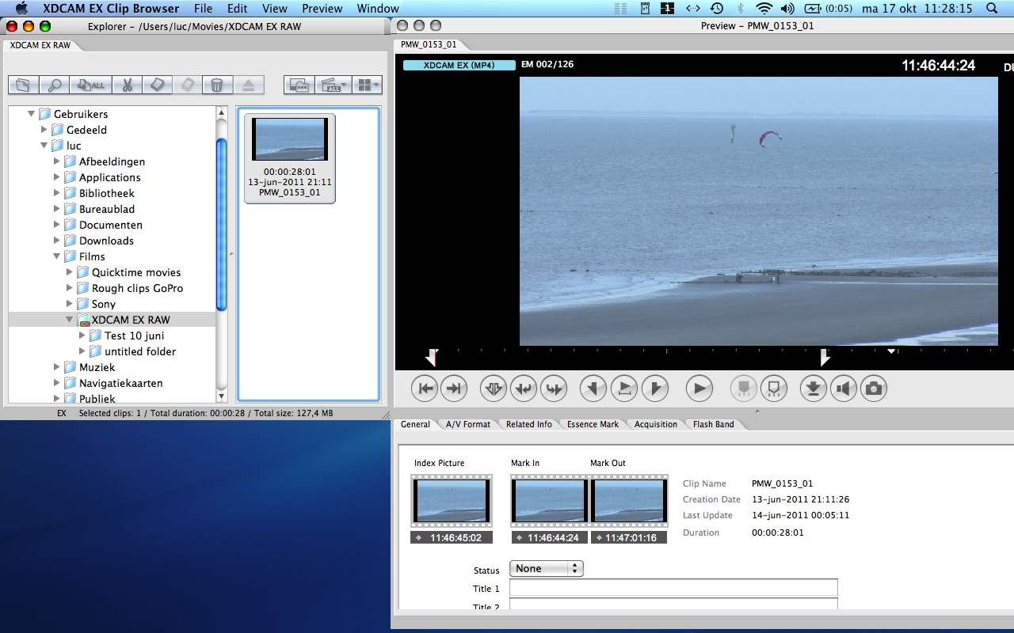The image size is (1014, 633).
Task: Click the explorer window layout icon
Action: [x=299, y=85]
